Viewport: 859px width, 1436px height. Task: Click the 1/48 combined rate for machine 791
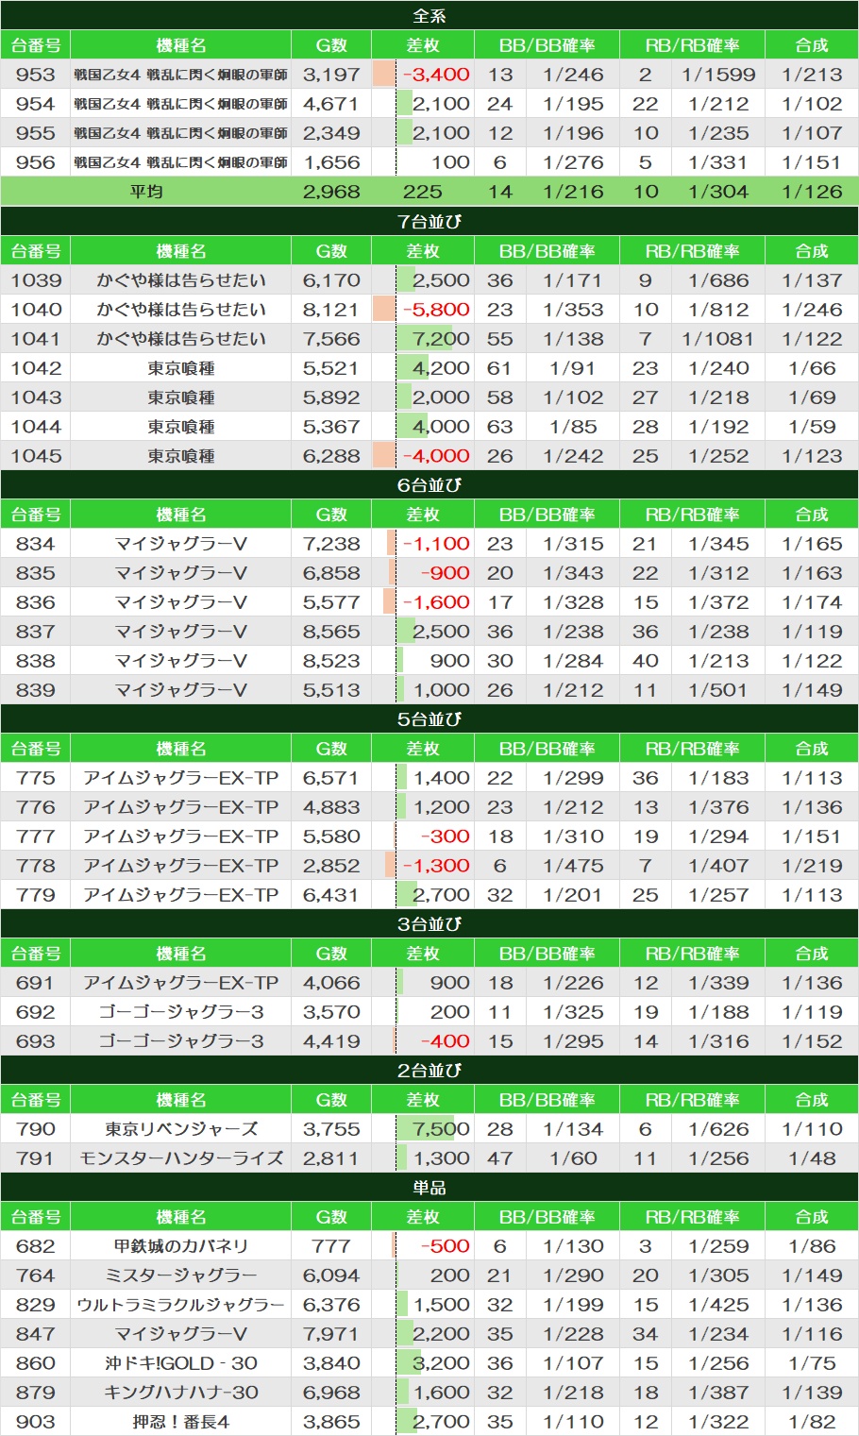[812, 1158]
